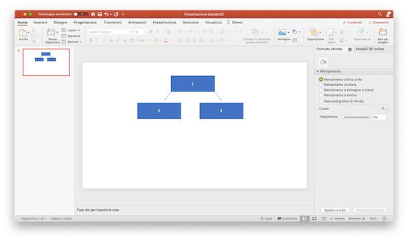This screenshot has width=408, height=241.
Task: Switch to slide sorter grid view
Action: (x=314, y=219)
